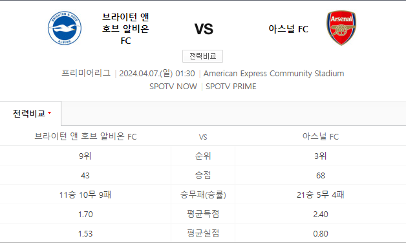Click the SPOTV PRIME broadcast label
The width and height of the screenshot is (406, 243).
point(231,87)
